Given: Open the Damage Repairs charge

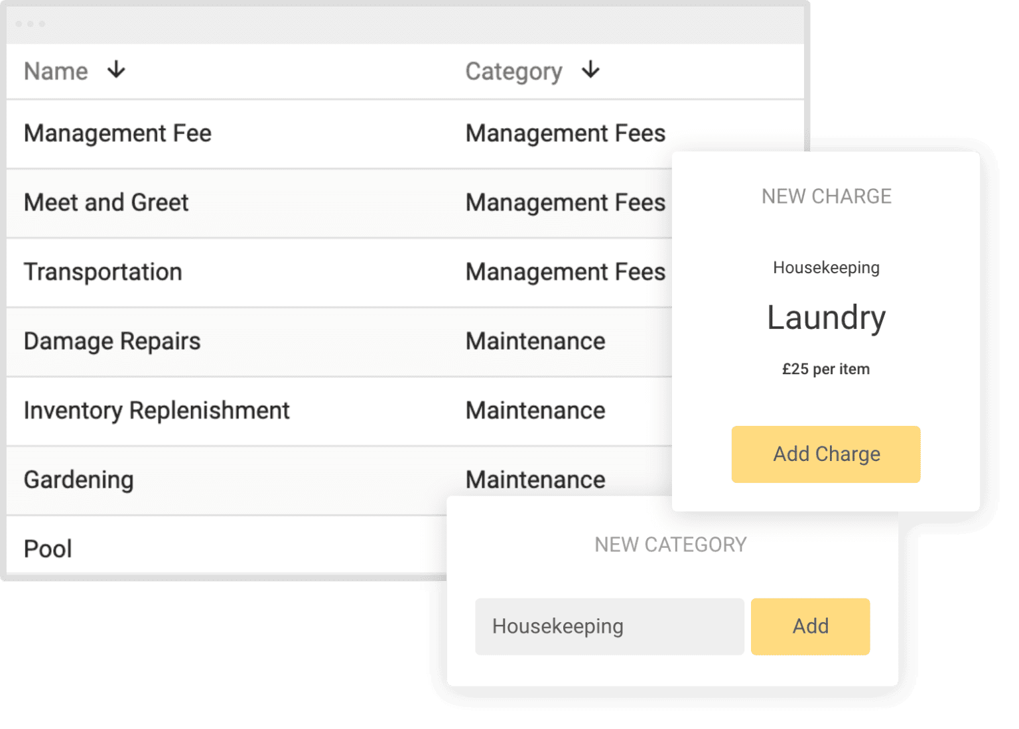Looking at the screenshot, I should pyautogui.click(x=112, y=341).
